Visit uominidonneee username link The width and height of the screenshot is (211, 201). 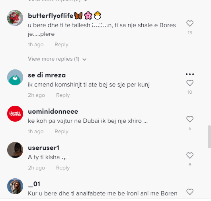click(53, 112)
